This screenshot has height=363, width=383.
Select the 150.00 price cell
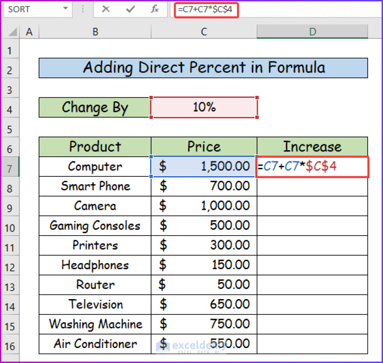[x=204, y=265]
